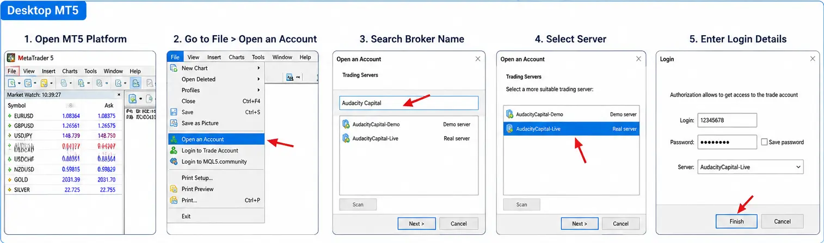This screenshot has width=824, height=243.
Task: Choose Save from the File dropdown
Action: 216,112
